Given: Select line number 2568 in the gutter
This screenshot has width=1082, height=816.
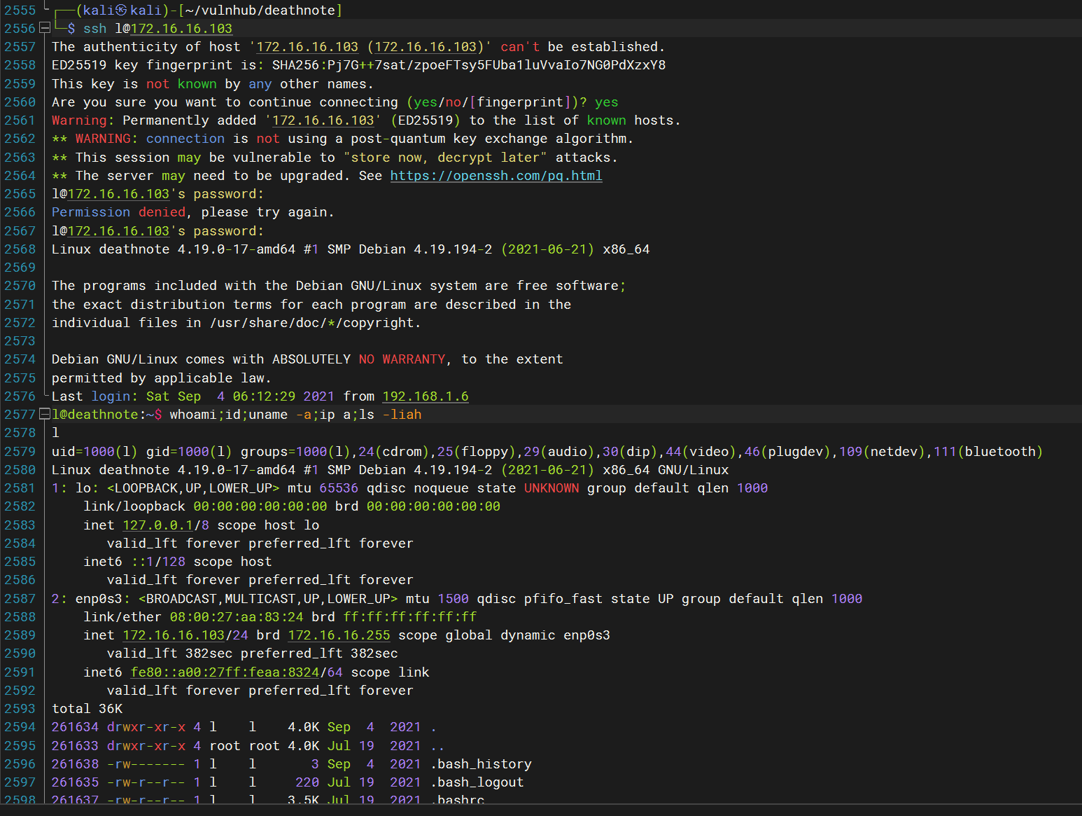Looking at the screenshot, I should [20, 249].
